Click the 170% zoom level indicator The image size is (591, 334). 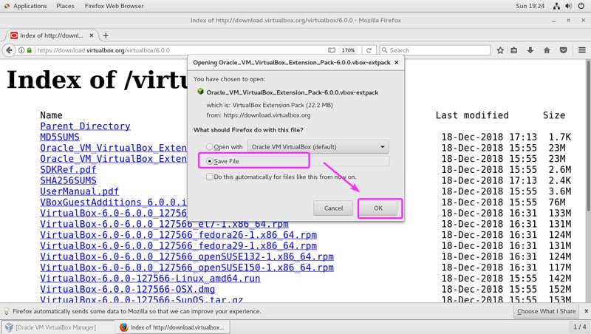350,50
